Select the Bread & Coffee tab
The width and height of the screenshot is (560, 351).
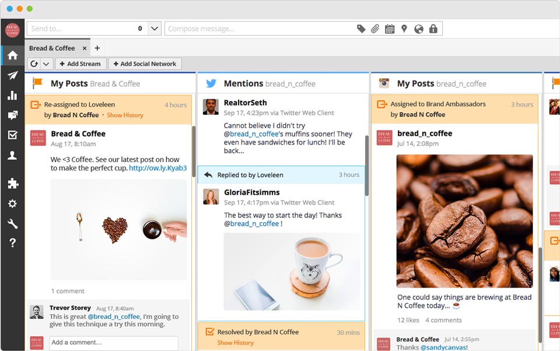coord(52,48)
